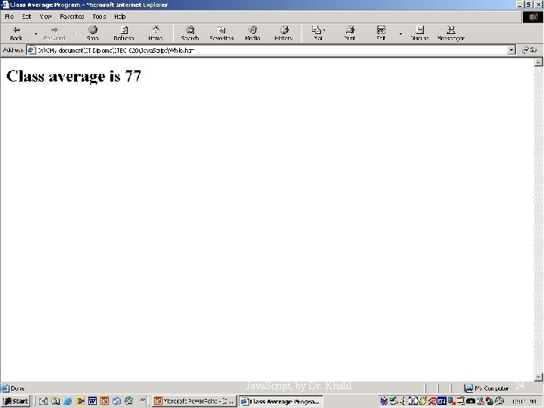Screen dimensions: 544x408
Task: Click the Go button
Action: pyautogui.click(x=530, y=50)
